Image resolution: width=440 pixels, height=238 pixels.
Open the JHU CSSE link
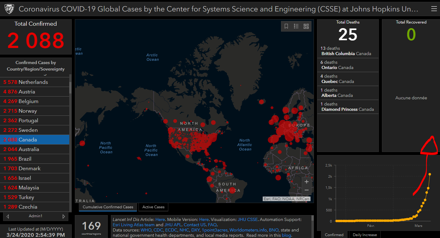[x=248, y=219]
